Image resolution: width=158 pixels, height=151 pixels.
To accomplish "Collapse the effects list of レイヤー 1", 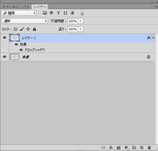I will pyautogui.click(x=153, y=38).
